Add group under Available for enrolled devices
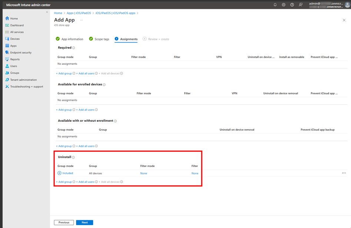The height and width of the screenshot is (228, 351). 64,110
